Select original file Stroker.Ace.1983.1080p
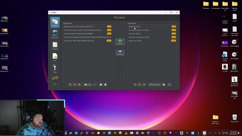242x136 pixels. tap(87, 41)
